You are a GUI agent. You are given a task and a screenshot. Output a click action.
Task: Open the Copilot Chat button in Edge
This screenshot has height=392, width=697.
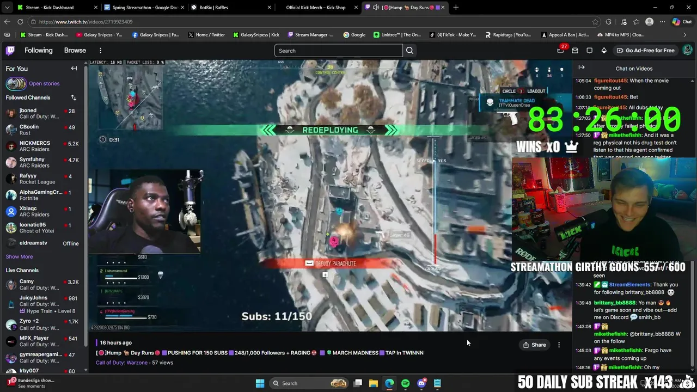click(x=682, y=22)
